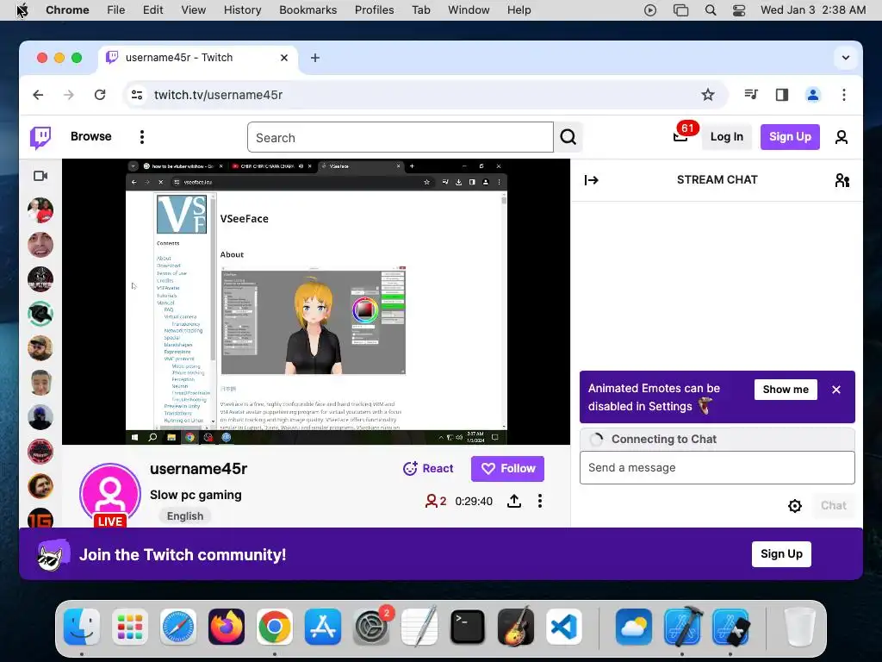Click the Twitch logo home icon
The image size is (882, 662).
coord(40,137)
